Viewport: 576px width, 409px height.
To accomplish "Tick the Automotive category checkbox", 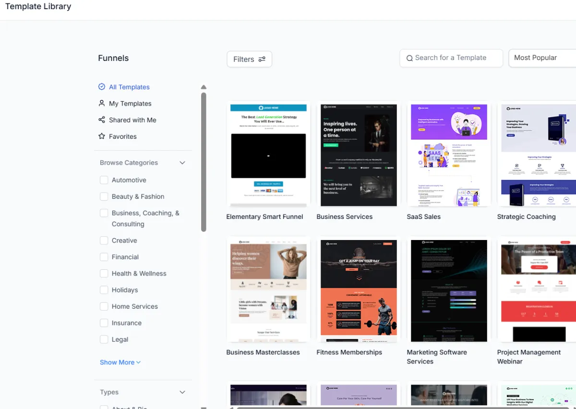I will click(x=104, y=180).
